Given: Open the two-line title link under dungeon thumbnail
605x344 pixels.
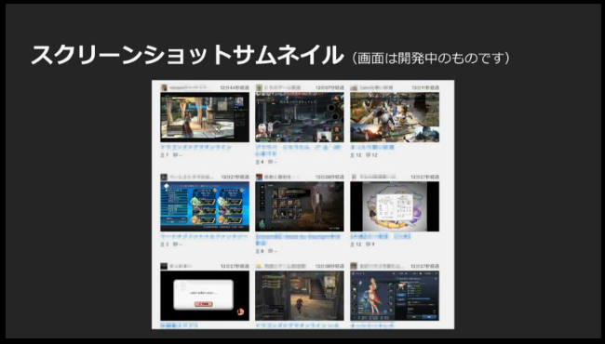Looking at the screenshot, I should (299, 151).
